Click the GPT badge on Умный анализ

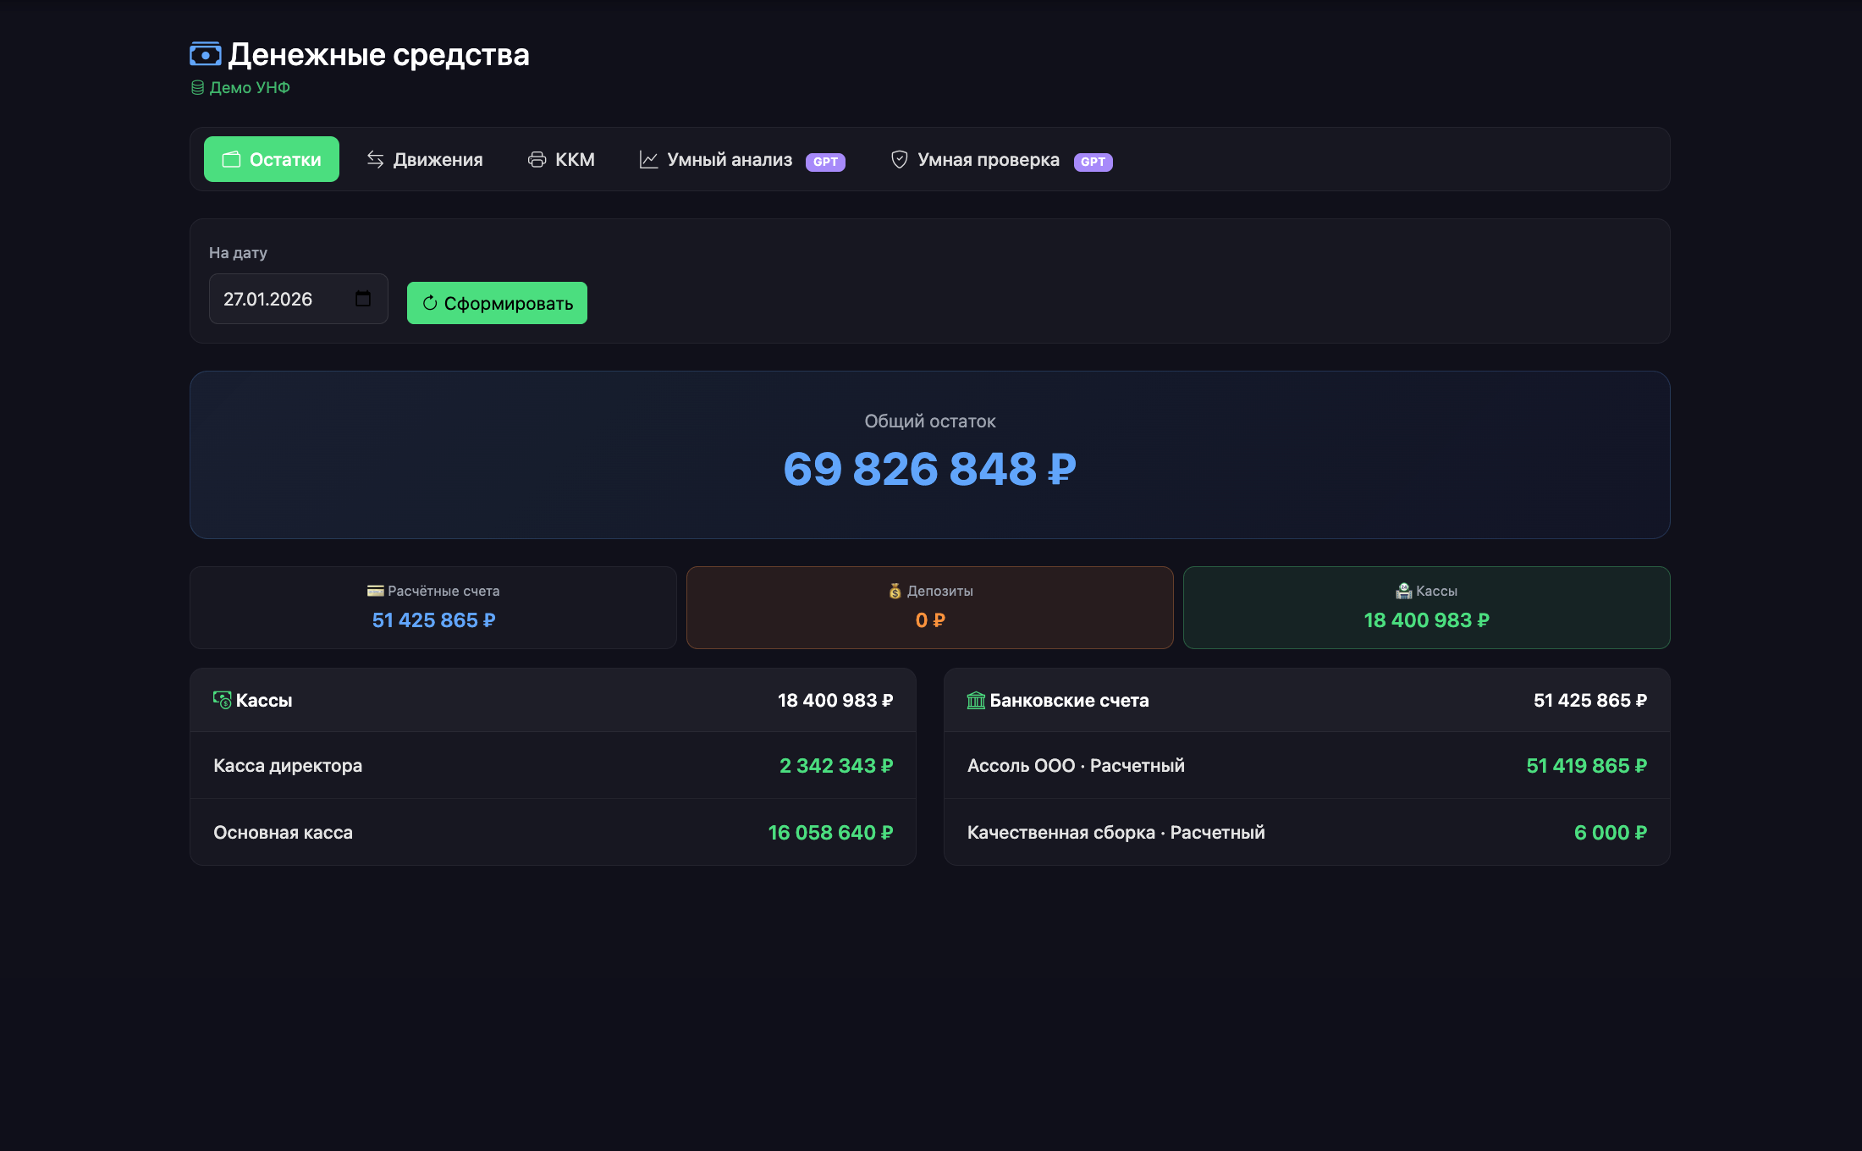[825, 162]
